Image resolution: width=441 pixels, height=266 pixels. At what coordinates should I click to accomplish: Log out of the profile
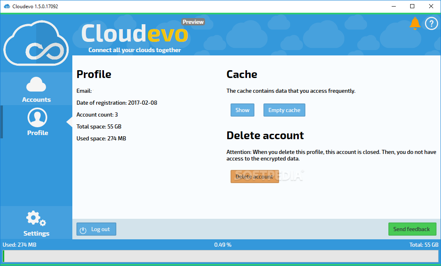96,229
